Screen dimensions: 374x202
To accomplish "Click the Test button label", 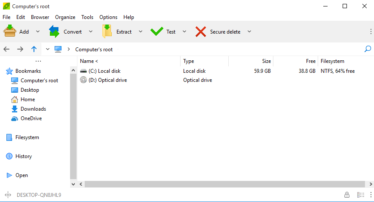I will point(171,31).
